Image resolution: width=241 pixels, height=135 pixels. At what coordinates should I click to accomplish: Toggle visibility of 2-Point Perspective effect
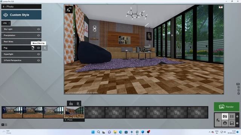[x=38, y=60]
